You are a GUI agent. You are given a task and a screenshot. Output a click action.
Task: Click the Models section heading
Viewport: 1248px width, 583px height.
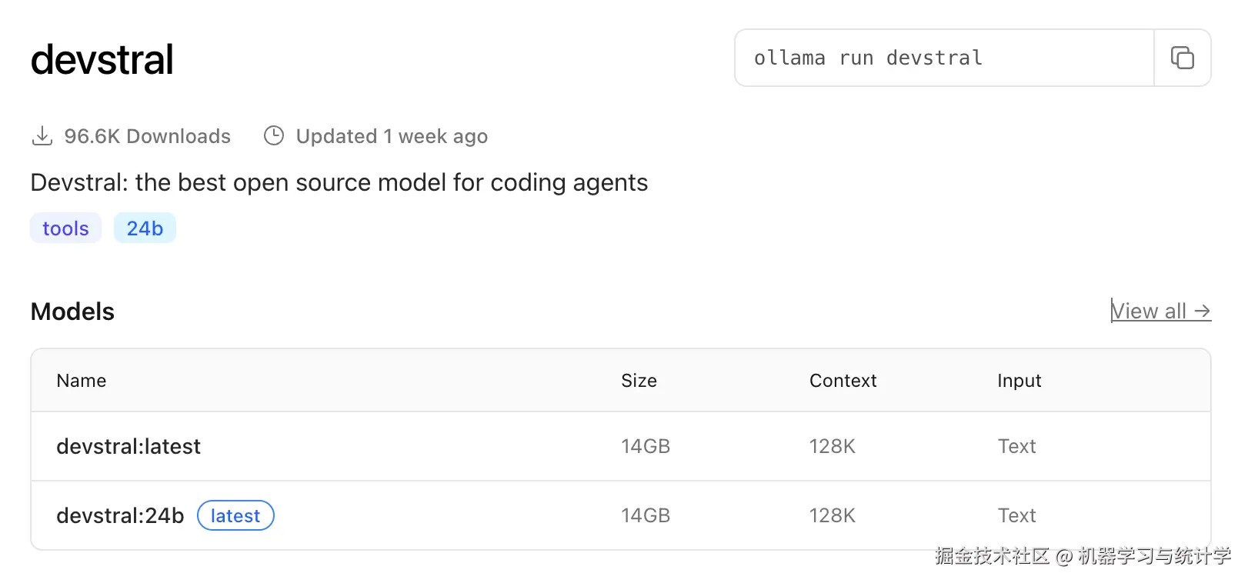click(72, 311)
